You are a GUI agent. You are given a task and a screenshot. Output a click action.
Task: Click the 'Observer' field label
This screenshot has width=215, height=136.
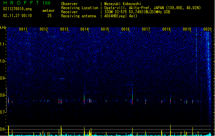pyautogui.click(x=69, y=4)
